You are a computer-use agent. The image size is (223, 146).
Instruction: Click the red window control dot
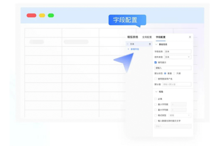[31, 15]
